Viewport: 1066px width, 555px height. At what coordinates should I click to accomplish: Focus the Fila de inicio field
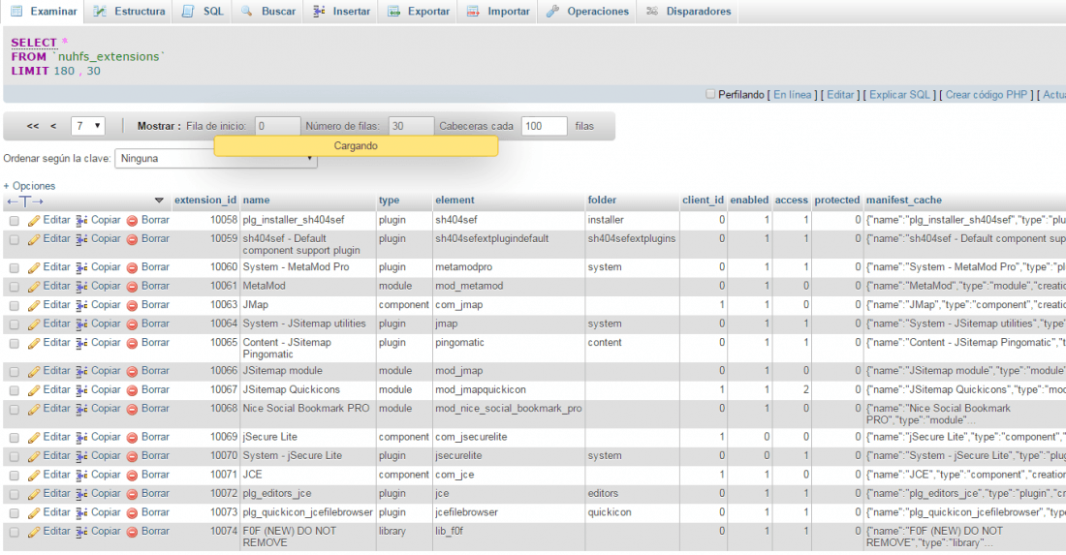coord(277,126)
